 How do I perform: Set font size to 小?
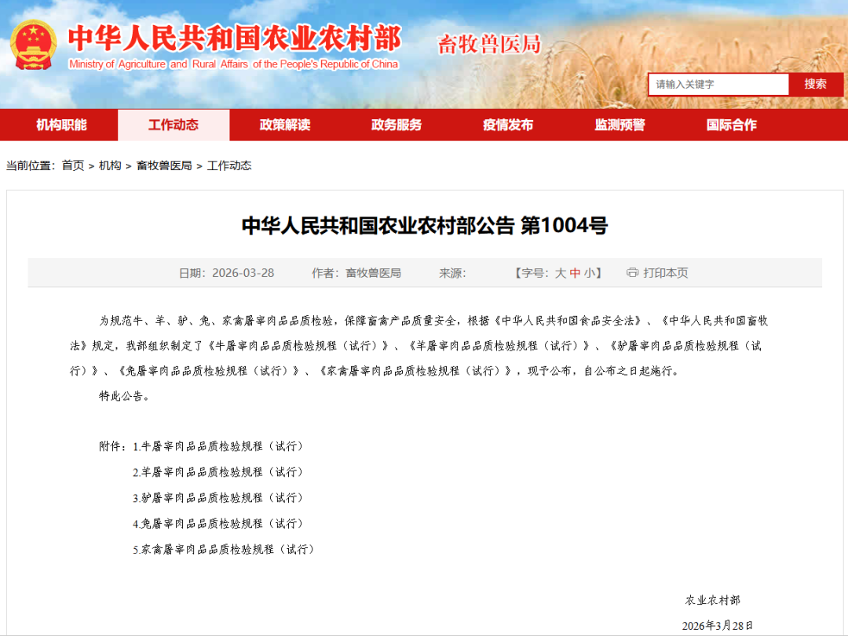tap(589, 273)
